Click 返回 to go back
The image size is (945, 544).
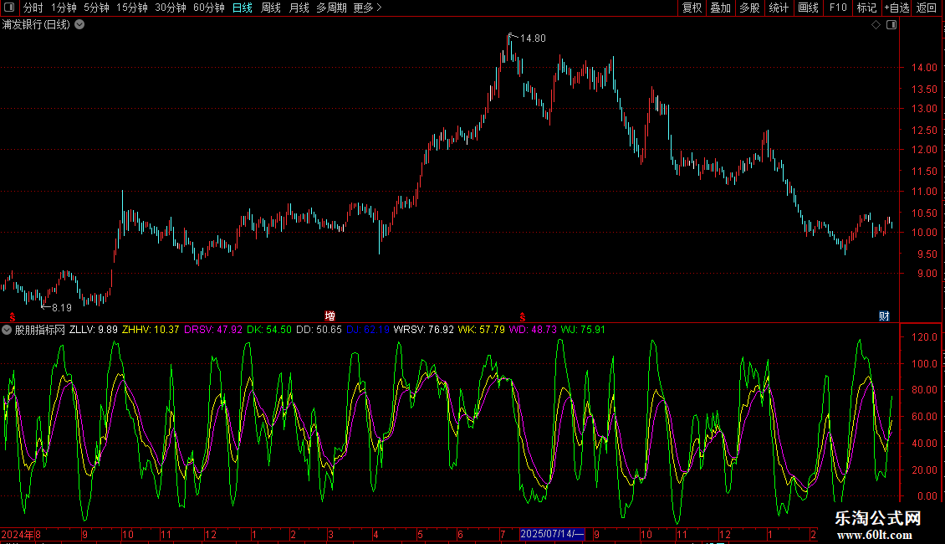click(927, 8)
